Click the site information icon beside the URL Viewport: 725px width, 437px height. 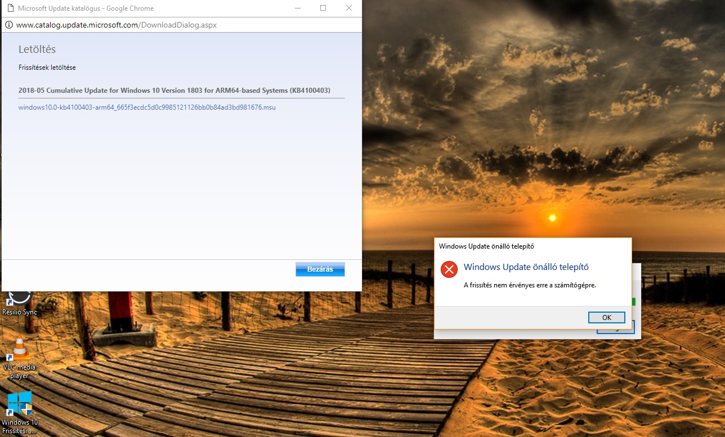pos(9,25)
